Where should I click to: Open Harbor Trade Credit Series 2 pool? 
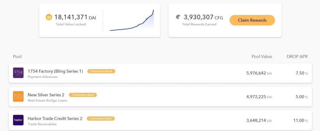(x=55, y=119)
